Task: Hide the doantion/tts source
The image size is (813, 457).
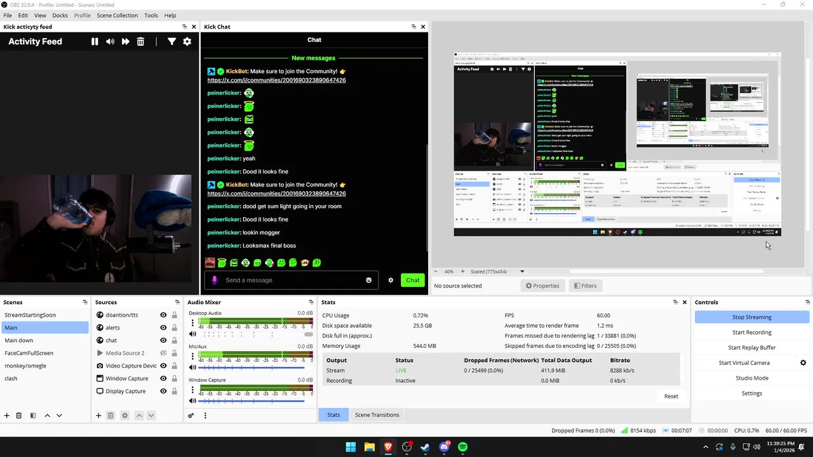Action: coord(163,315)
